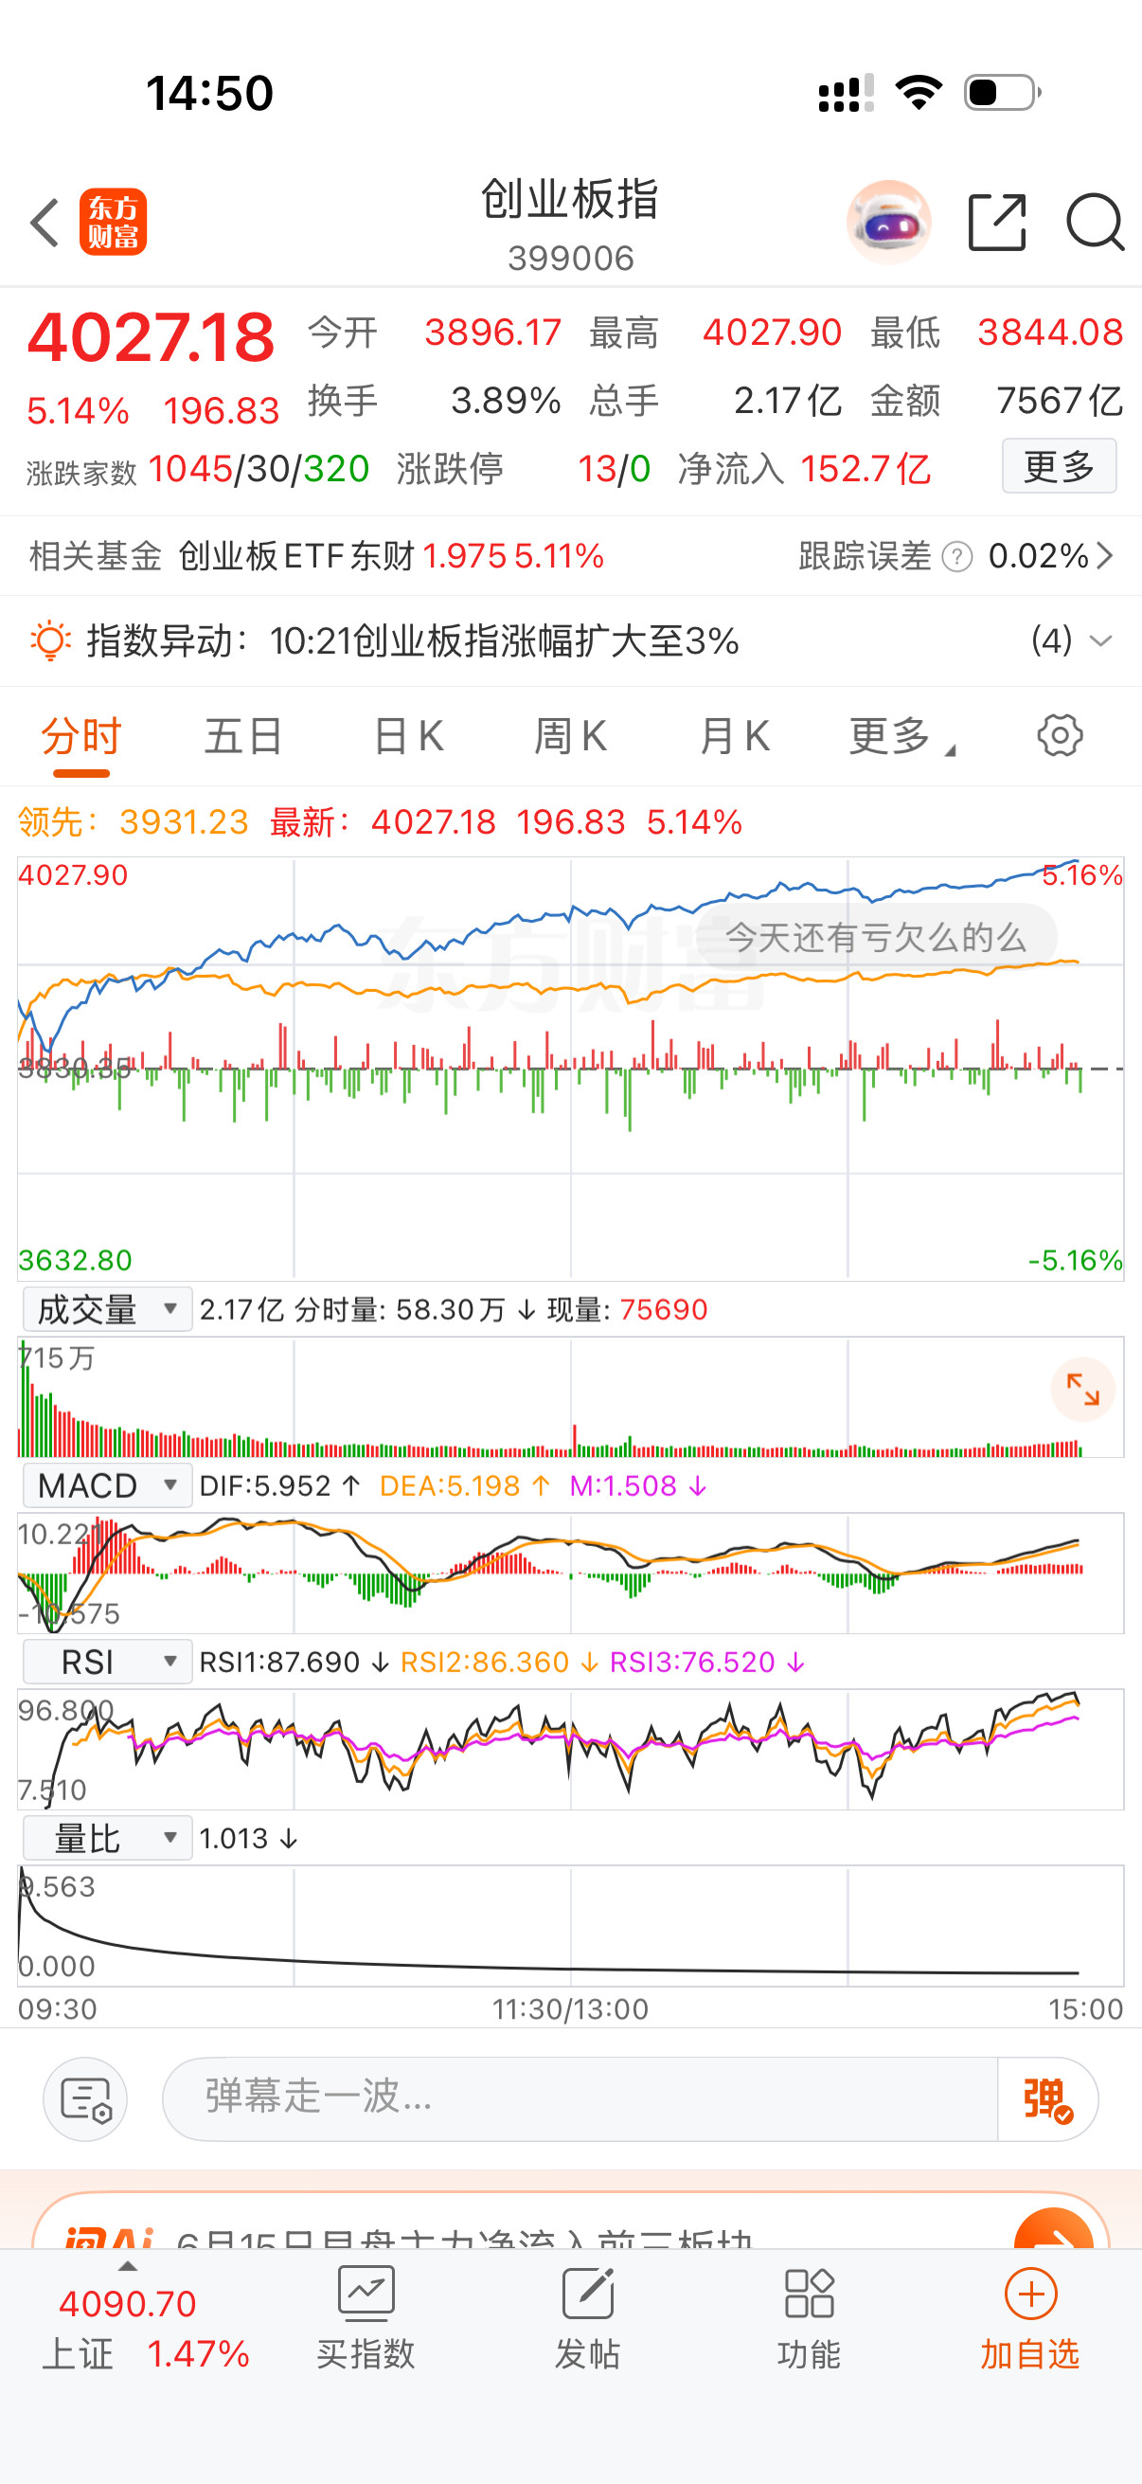
Task: Tap the 最高 4027.90 value
Action: pos(772,333)
